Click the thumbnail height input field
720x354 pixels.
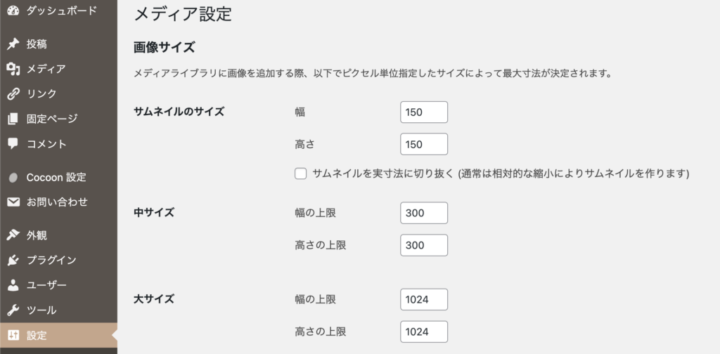[423, 145]
